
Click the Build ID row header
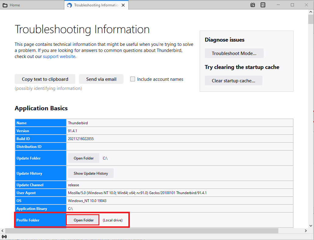point(41,139)
